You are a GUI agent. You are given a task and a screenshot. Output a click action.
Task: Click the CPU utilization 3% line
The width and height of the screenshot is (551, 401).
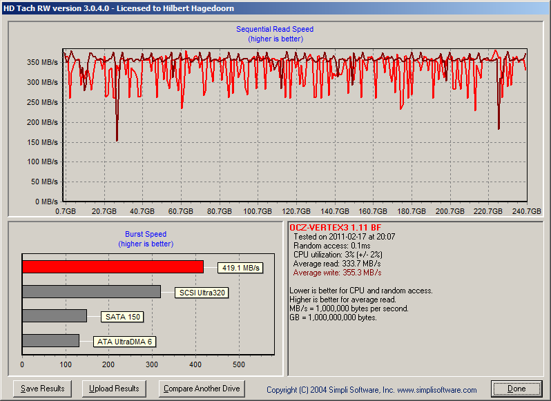[x=337, y=255]
